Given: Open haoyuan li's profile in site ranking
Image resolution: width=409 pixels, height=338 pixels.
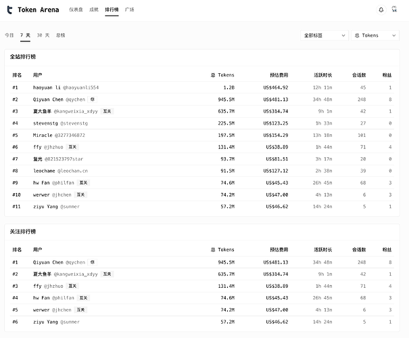Looking at the screenshot, I should click(66, 87).
